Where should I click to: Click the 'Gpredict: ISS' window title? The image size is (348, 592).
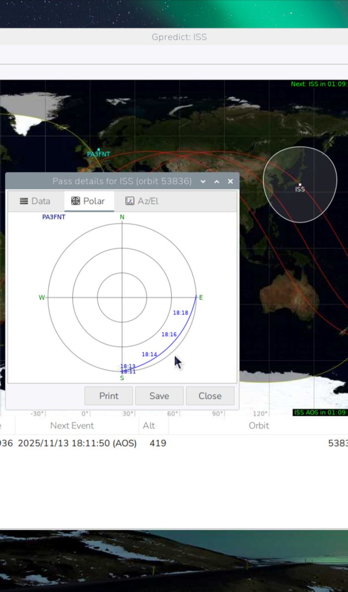[179, 37]
